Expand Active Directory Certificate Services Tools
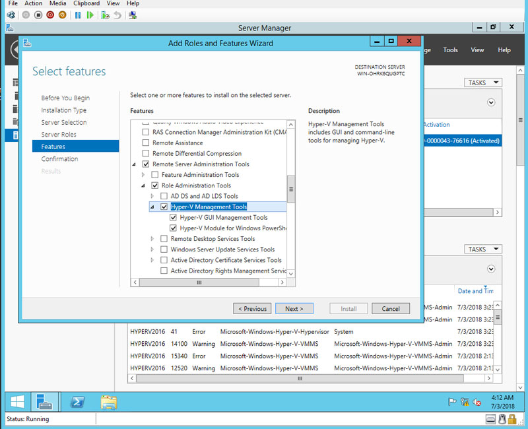Viewport: 528px width, 429px height. pyautogui.click(x=152, y=260)
